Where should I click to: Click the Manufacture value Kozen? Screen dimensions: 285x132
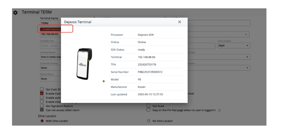[142, 87]
